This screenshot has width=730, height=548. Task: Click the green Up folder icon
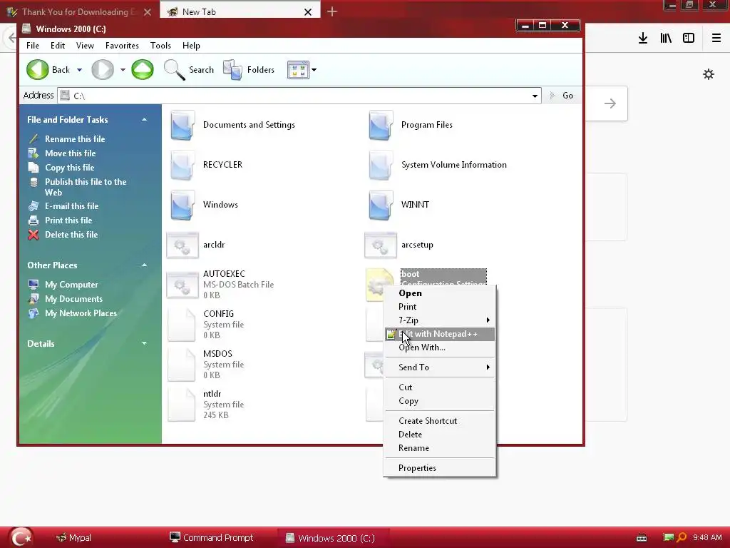(143, 69)
